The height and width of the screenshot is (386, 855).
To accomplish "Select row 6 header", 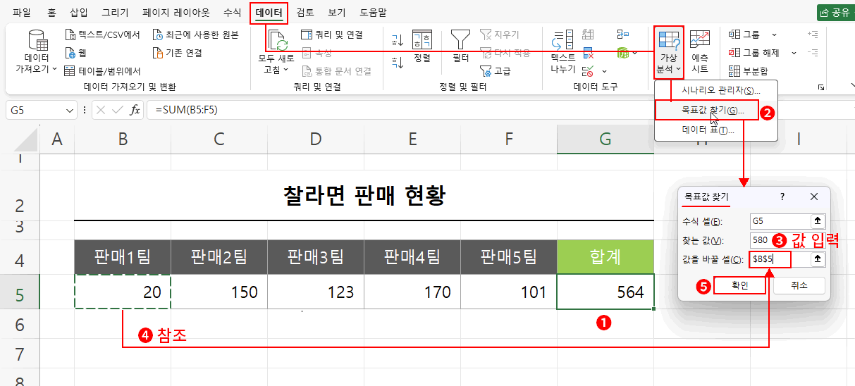I will pyautogui.click(x=20, y=325).
